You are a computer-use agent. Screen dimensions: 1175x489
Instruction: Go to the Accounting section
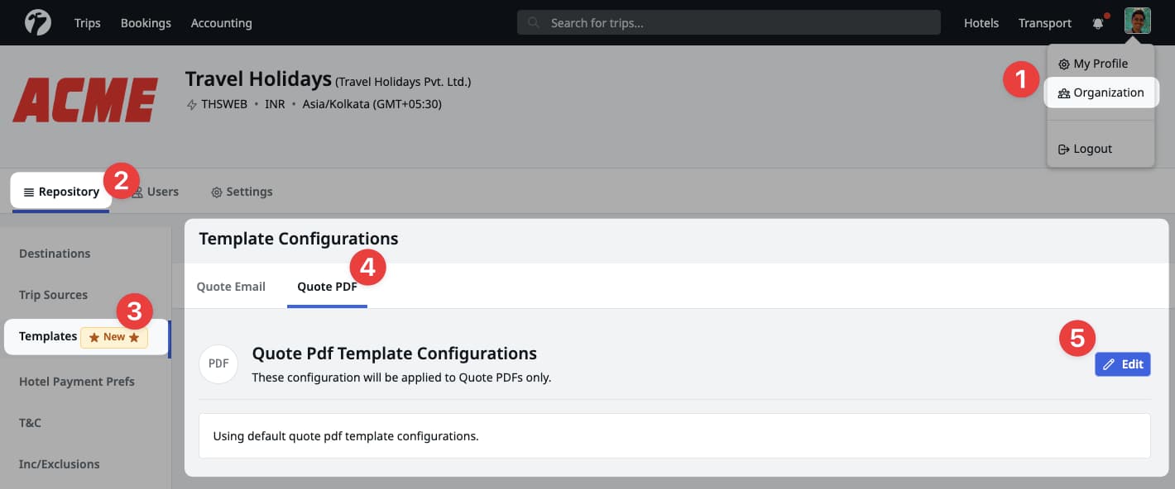(x=221, y=23)
